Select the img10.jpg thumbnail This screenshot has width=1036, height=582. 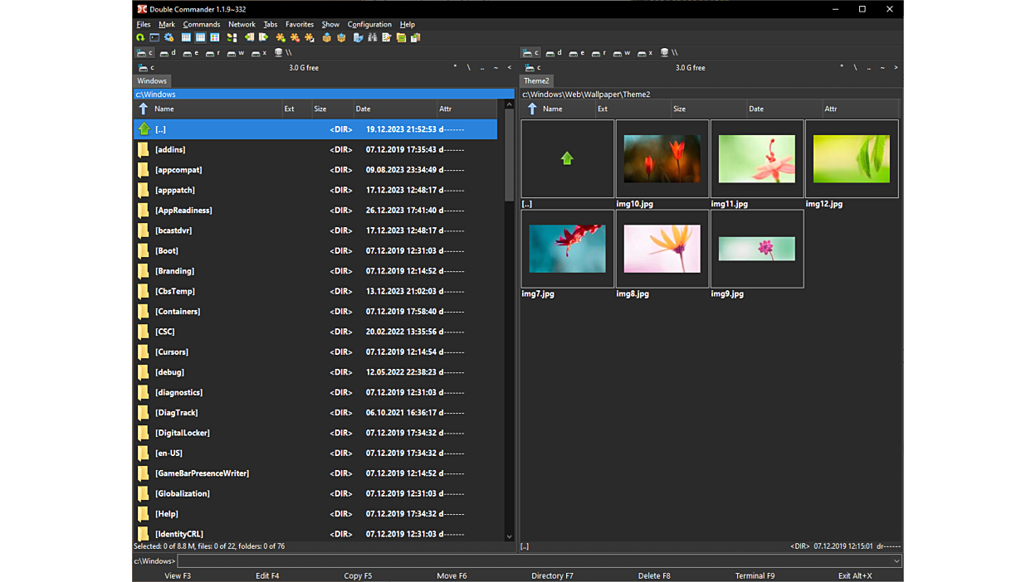pos(662,159)
